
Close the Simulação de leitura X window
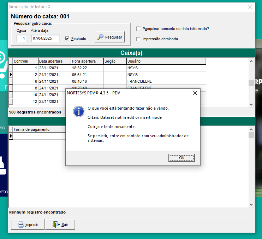click(x=250, y=7)
